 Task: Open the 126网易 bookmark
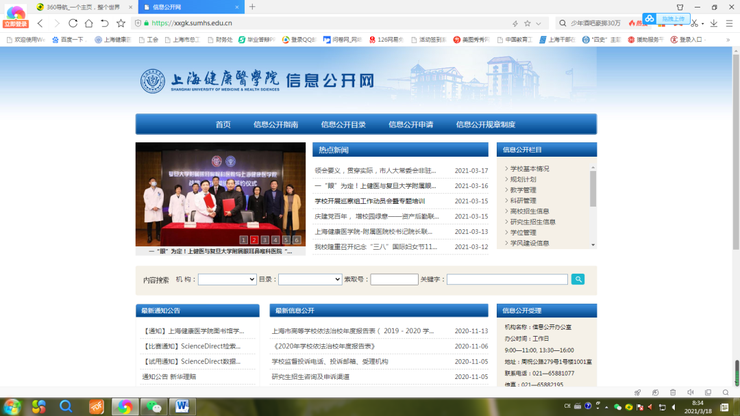tap(386, 40)
